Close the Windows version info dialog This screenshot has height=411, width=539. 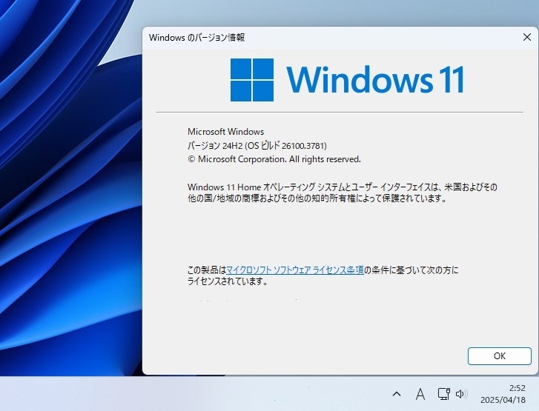[526, 37]
